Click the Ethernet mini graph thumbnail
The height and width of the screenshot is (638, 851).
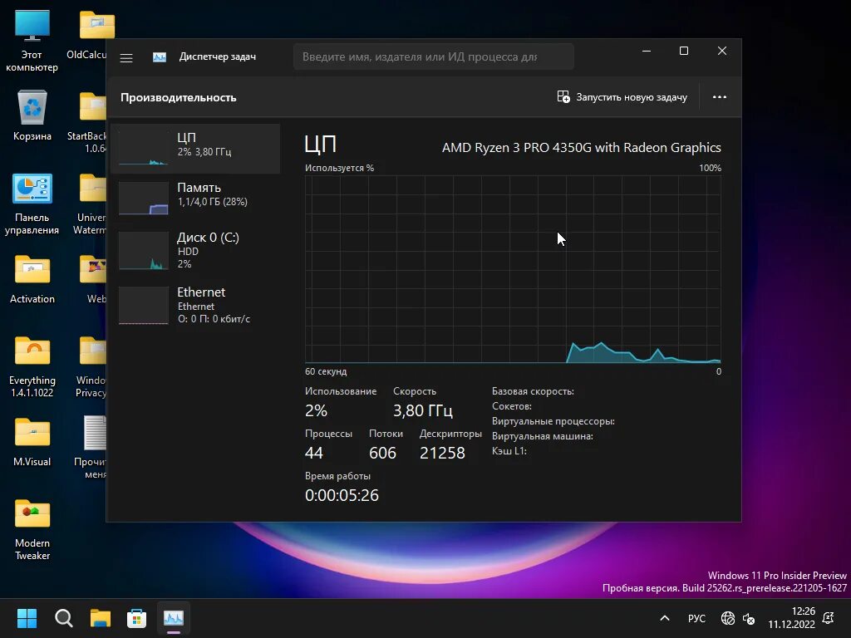(x=144, y=306)
